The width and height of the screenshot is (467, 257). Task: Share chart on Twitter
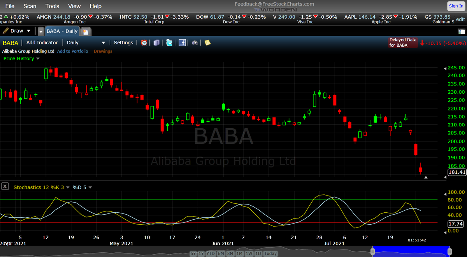coord(169,43)
